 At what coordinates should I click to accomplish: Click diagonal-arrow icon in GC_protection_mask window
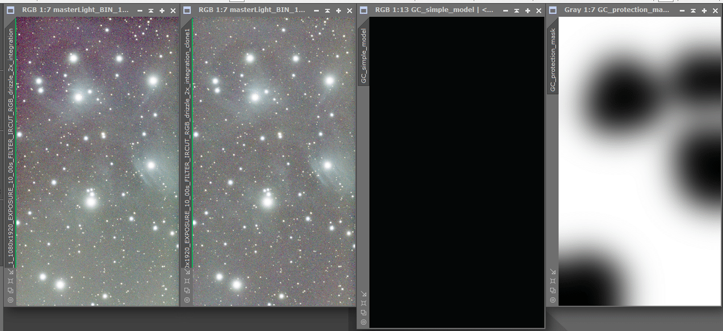coord(552,272)
